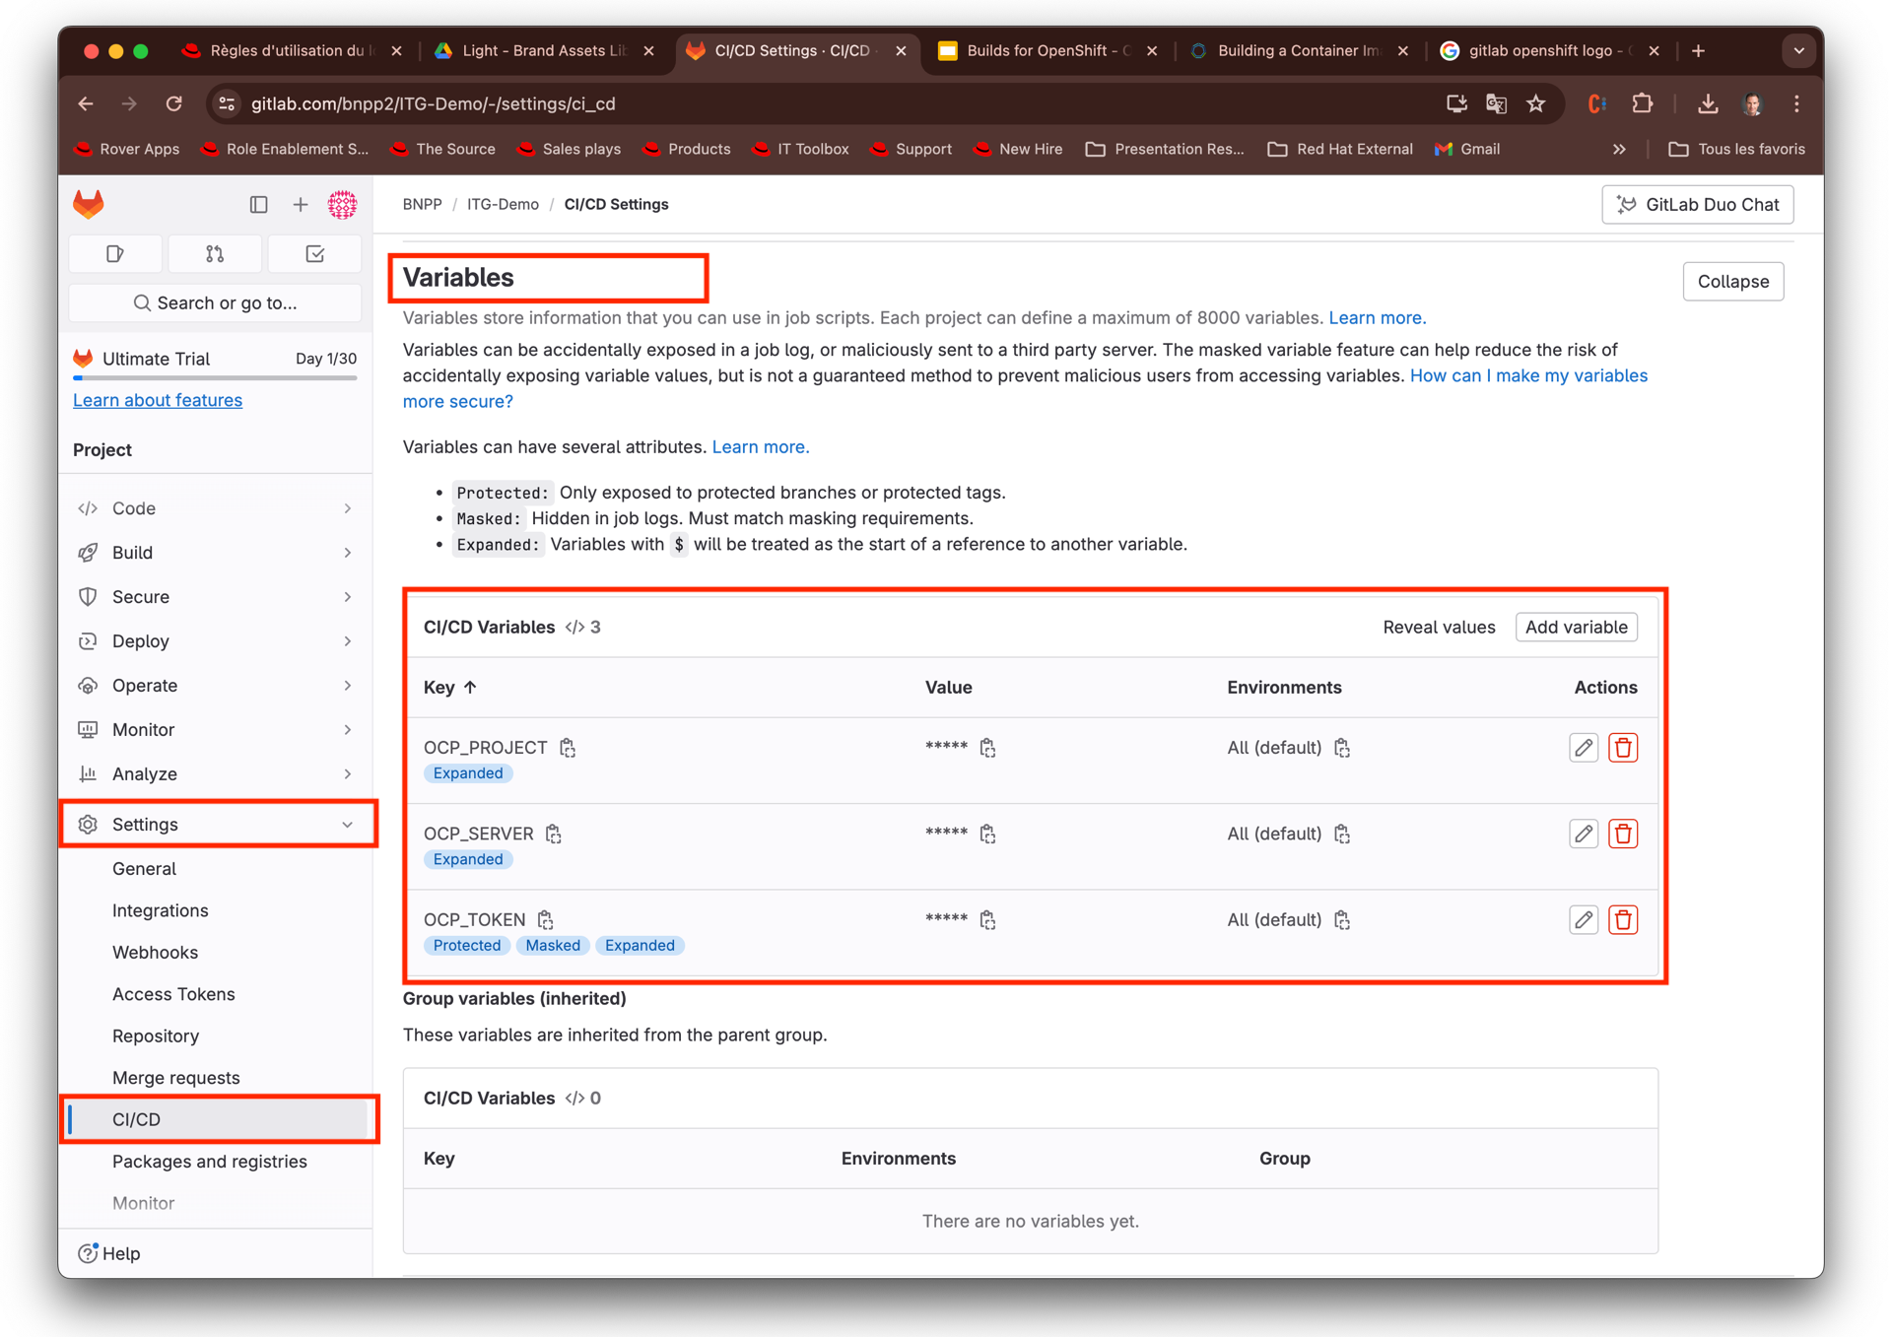1892x1337 pixels.
Task: Click the Add variable button
Action: pos(1576,628)
